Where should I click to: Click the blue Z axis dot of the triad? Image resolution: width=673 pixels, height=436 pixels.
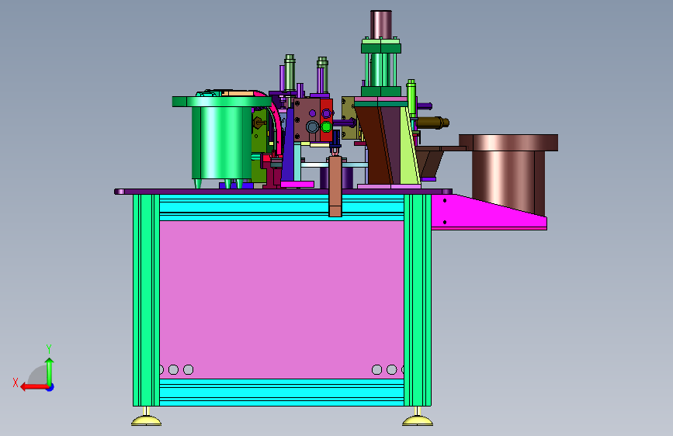pyautogui.click(x=50, y=387)
